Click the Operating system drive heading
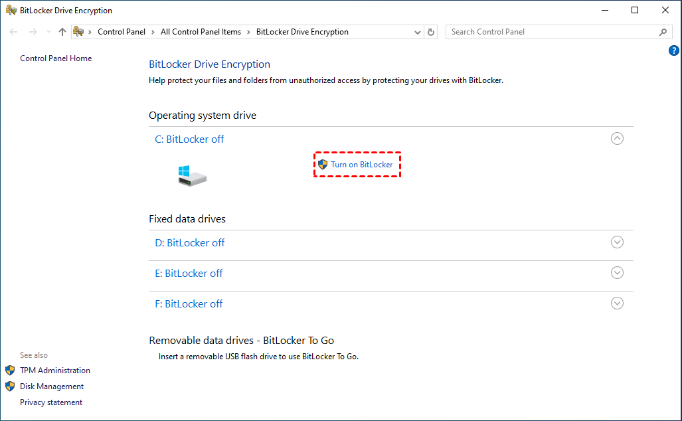Viewport: 682px width, 421px height. coord(203,116)
